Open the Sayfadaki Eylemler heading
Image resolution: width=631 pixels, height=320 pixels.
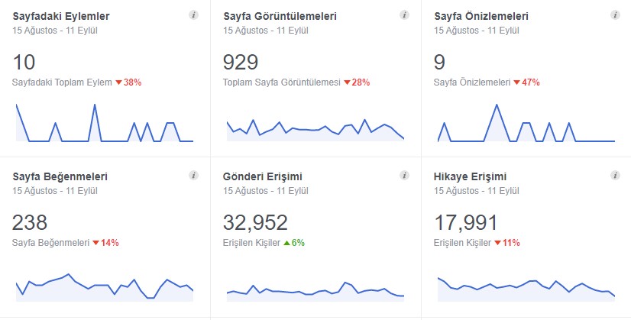pyautogui.click(x=61, y=17)
